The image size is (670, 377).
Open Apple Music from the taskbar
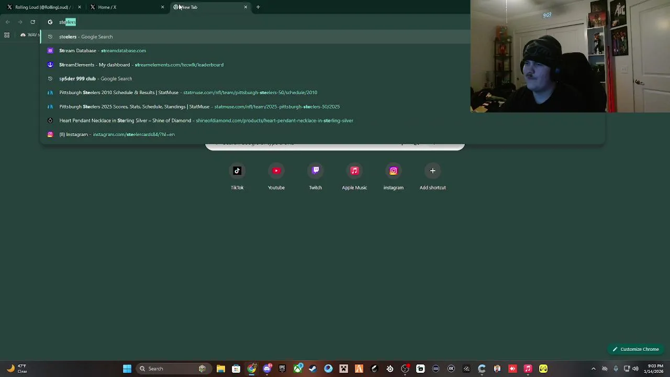point(528,369)
